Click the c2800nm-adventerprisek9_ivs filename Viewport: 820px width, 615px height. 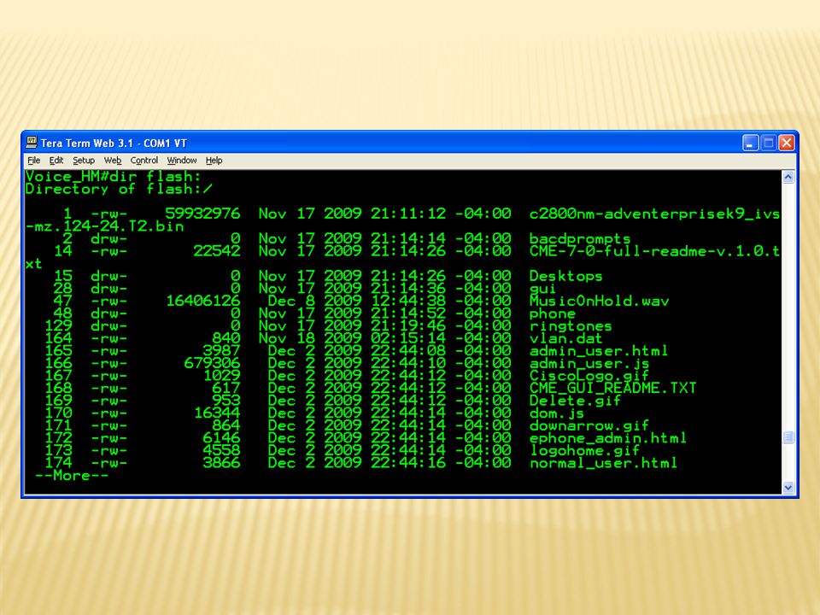(x=654, y=214)
